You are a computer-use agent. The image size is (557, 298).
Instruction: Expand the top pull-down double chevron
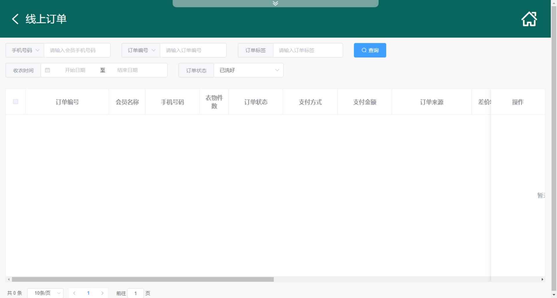[x=275, y=3]
